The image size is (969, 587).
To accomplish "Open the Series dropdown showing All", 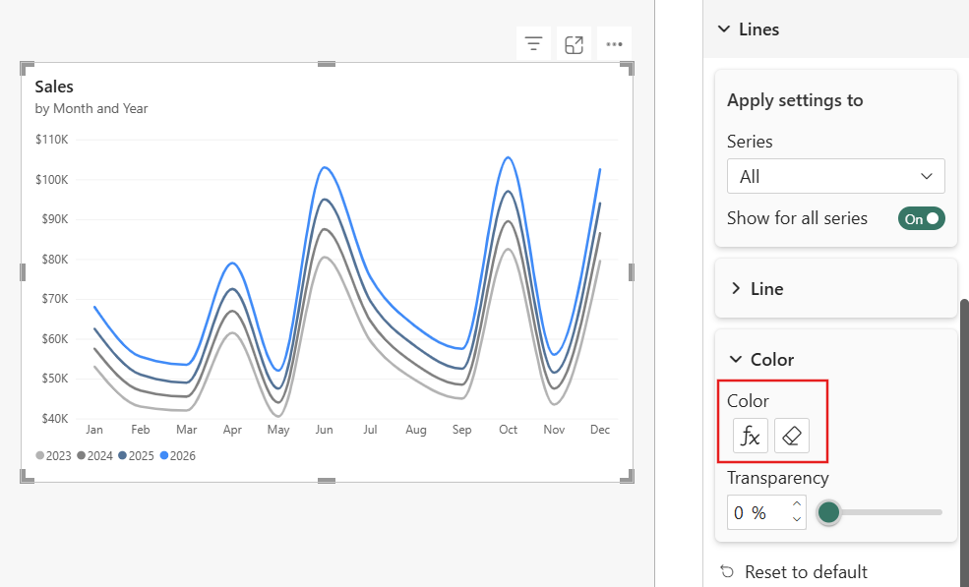I will [x=835, y=176].
